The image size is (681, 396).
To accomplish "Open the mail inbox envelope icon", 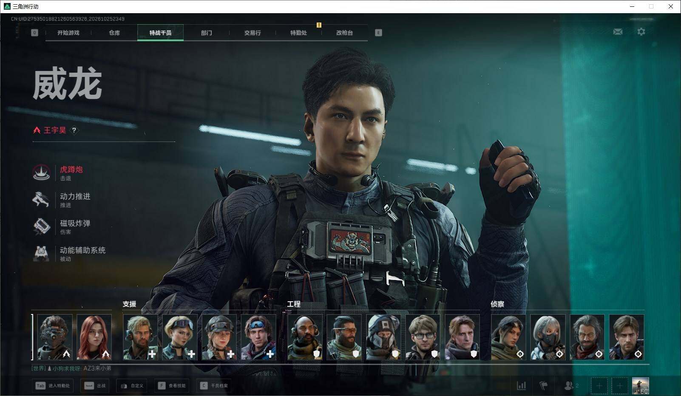I will [618, 31].
